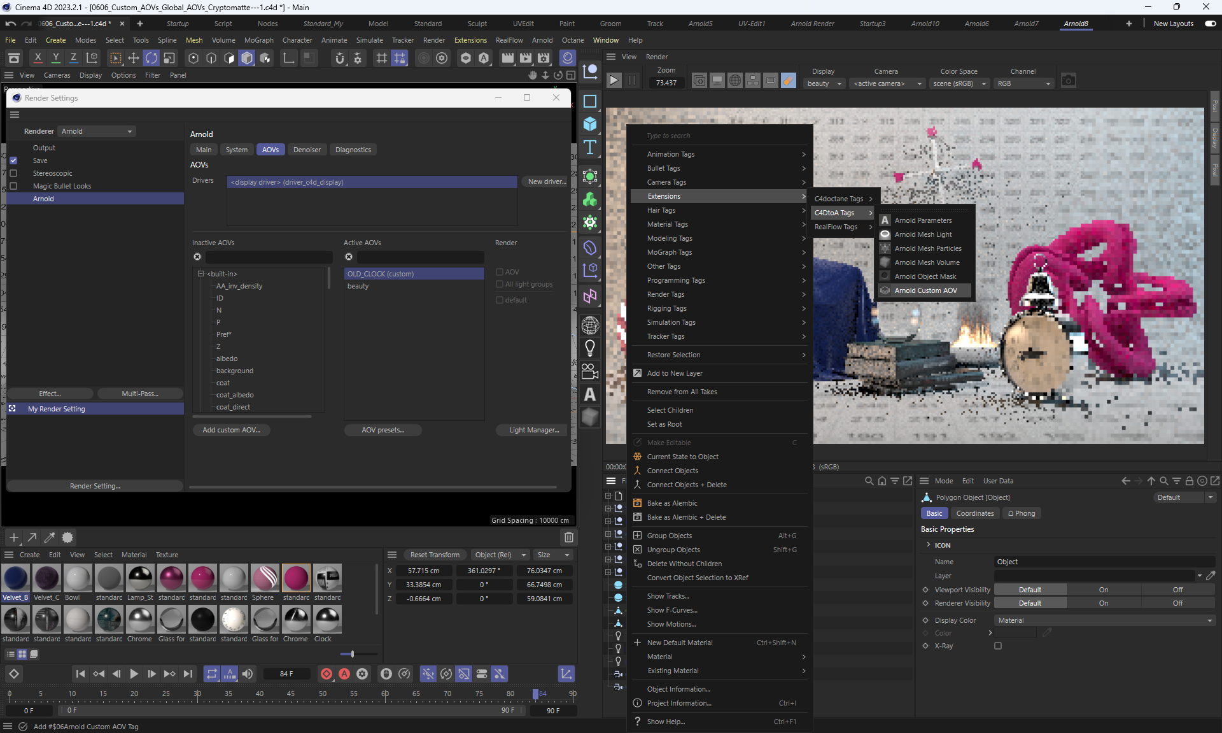
Task: Click the snapshot camera icon in render view
Action: 1069,81
